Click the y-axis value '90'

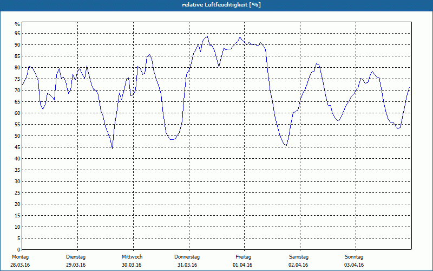click(x=17, y=45)
